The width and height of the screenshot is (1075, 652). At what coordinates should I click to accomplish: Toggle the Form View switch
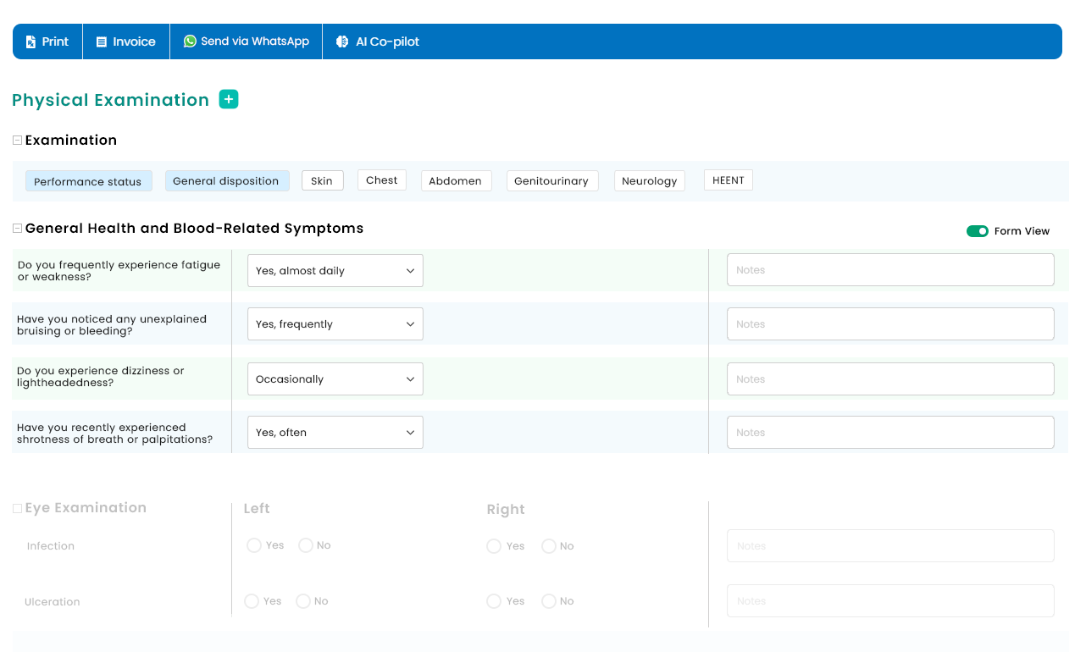[977, 231]
